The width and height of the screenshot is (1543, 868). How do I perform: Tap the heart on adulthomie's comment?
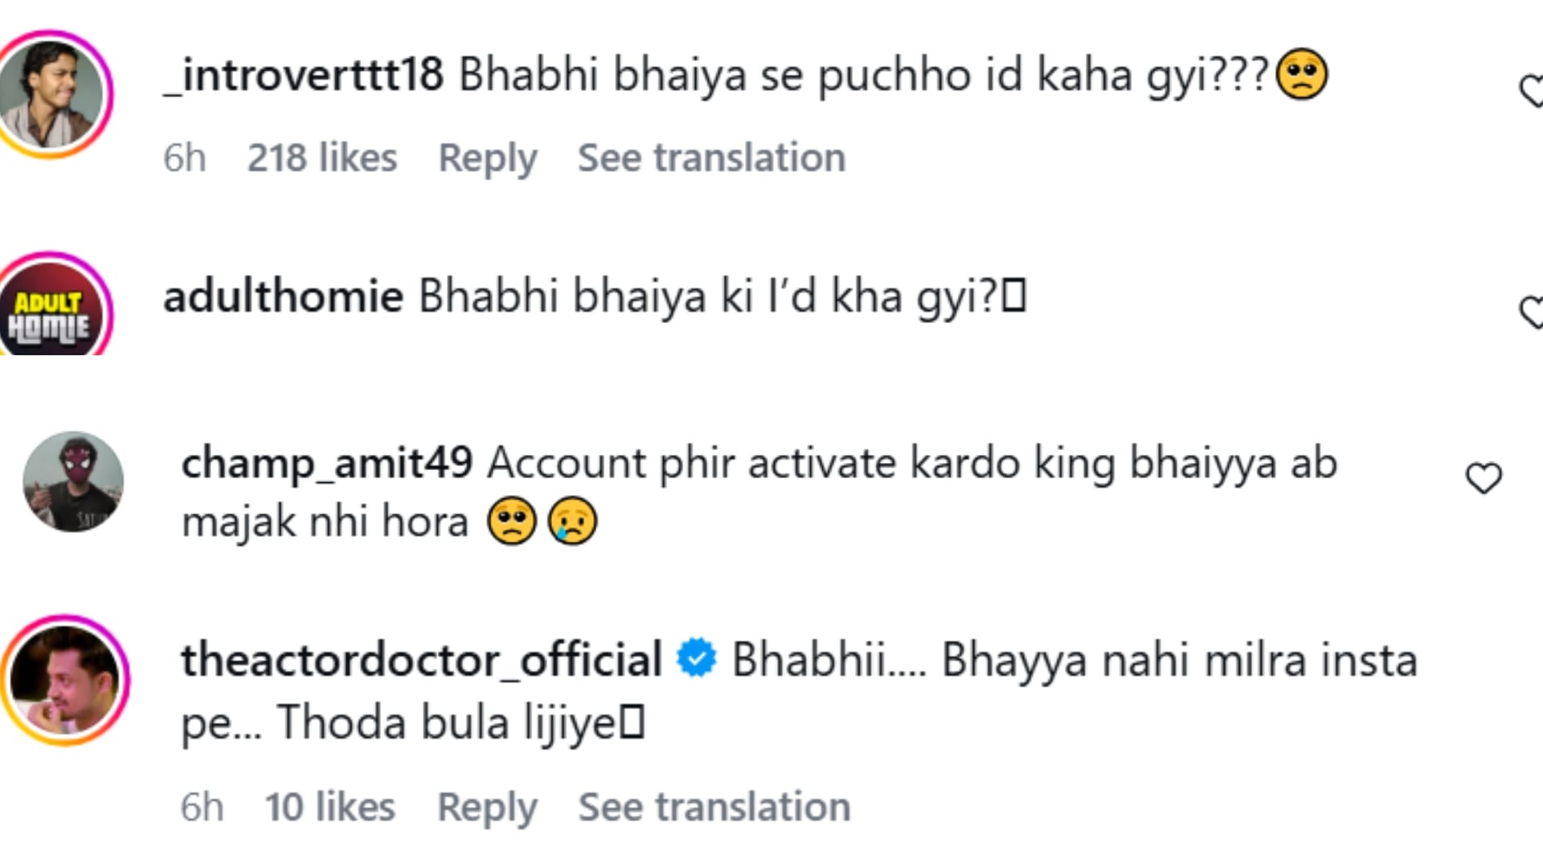point(1532,312)
